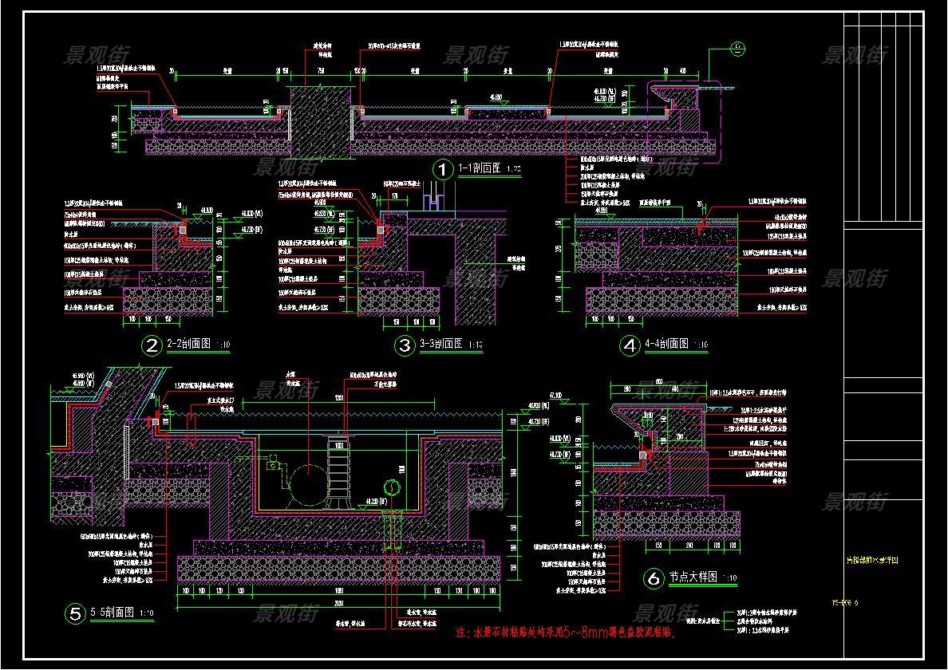948x670 pixels.
Task: Select the circled number 2 section marker
Action: (150, 345)
